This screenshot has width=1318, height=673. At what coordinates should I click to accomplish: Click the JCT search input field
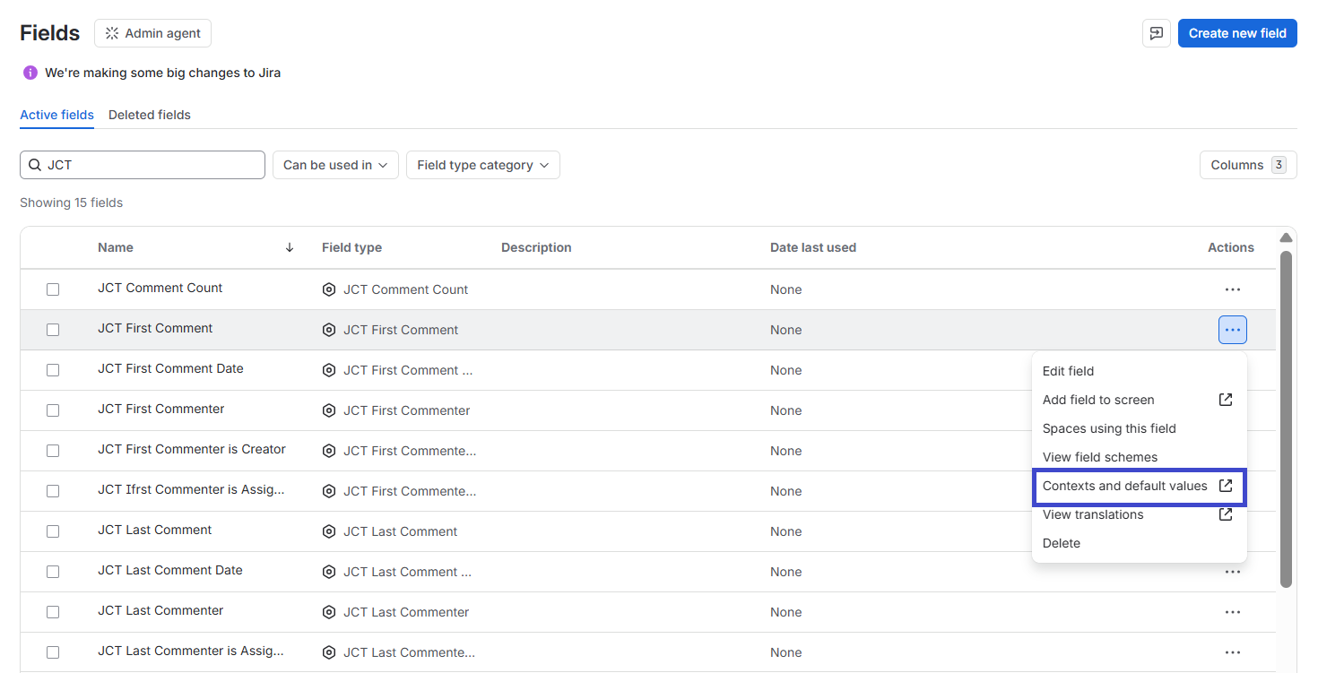(x=143, y=165)
